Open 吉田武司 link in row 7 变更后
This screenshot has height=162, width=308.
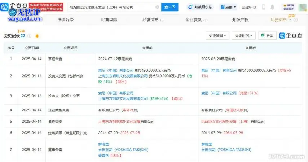click(226, 150)
